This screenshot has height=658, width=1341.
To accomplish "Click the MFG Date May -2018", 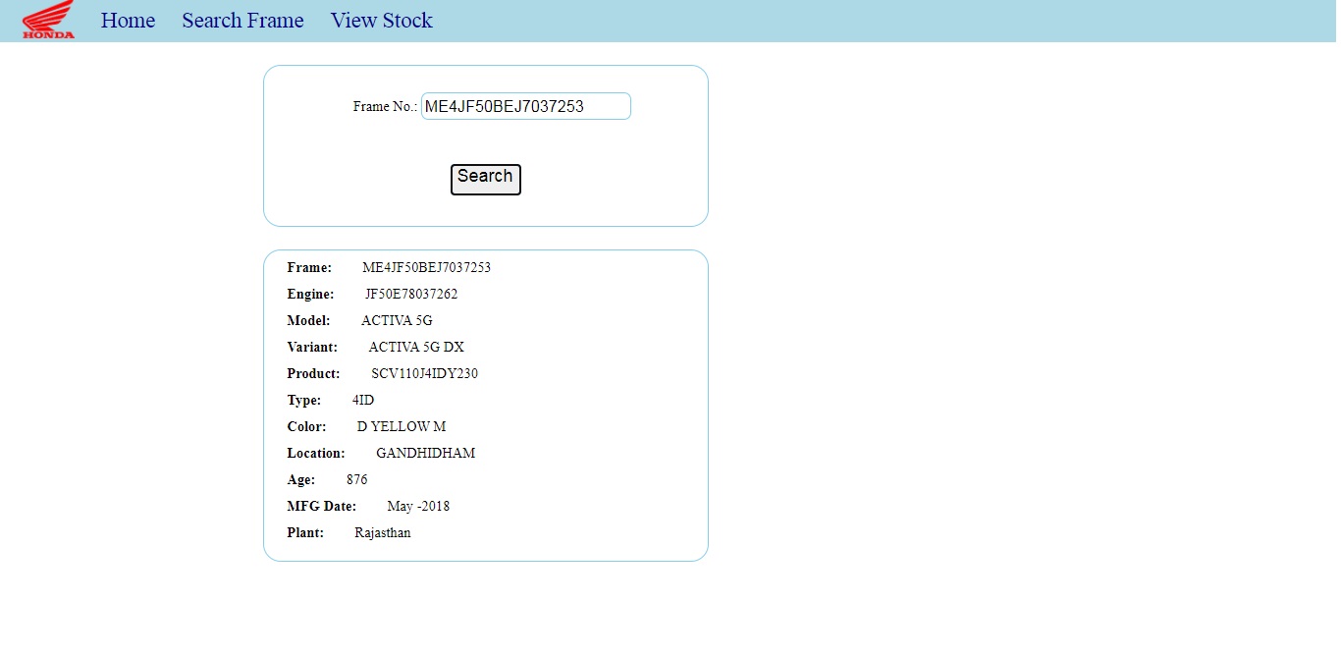I will click(417, 506).
